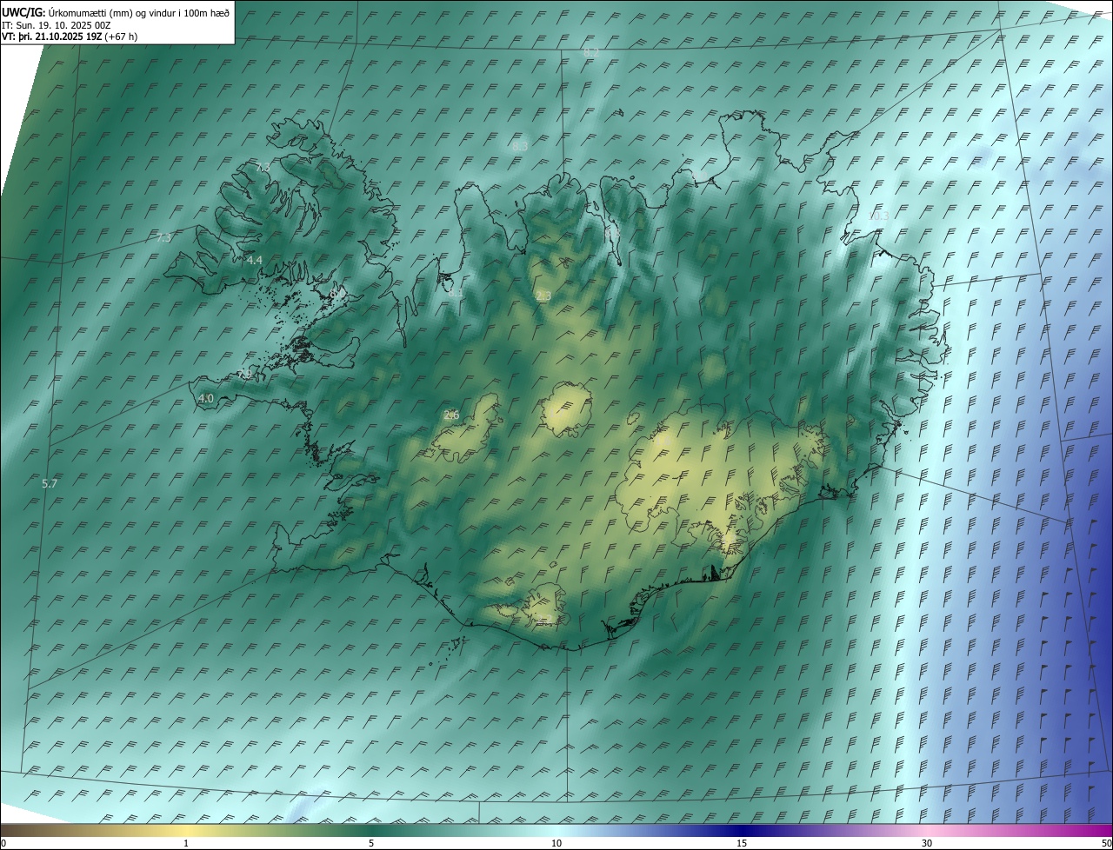Click the (+67 h) forecast offset text
1113x850 pixels.
point(120,37)
